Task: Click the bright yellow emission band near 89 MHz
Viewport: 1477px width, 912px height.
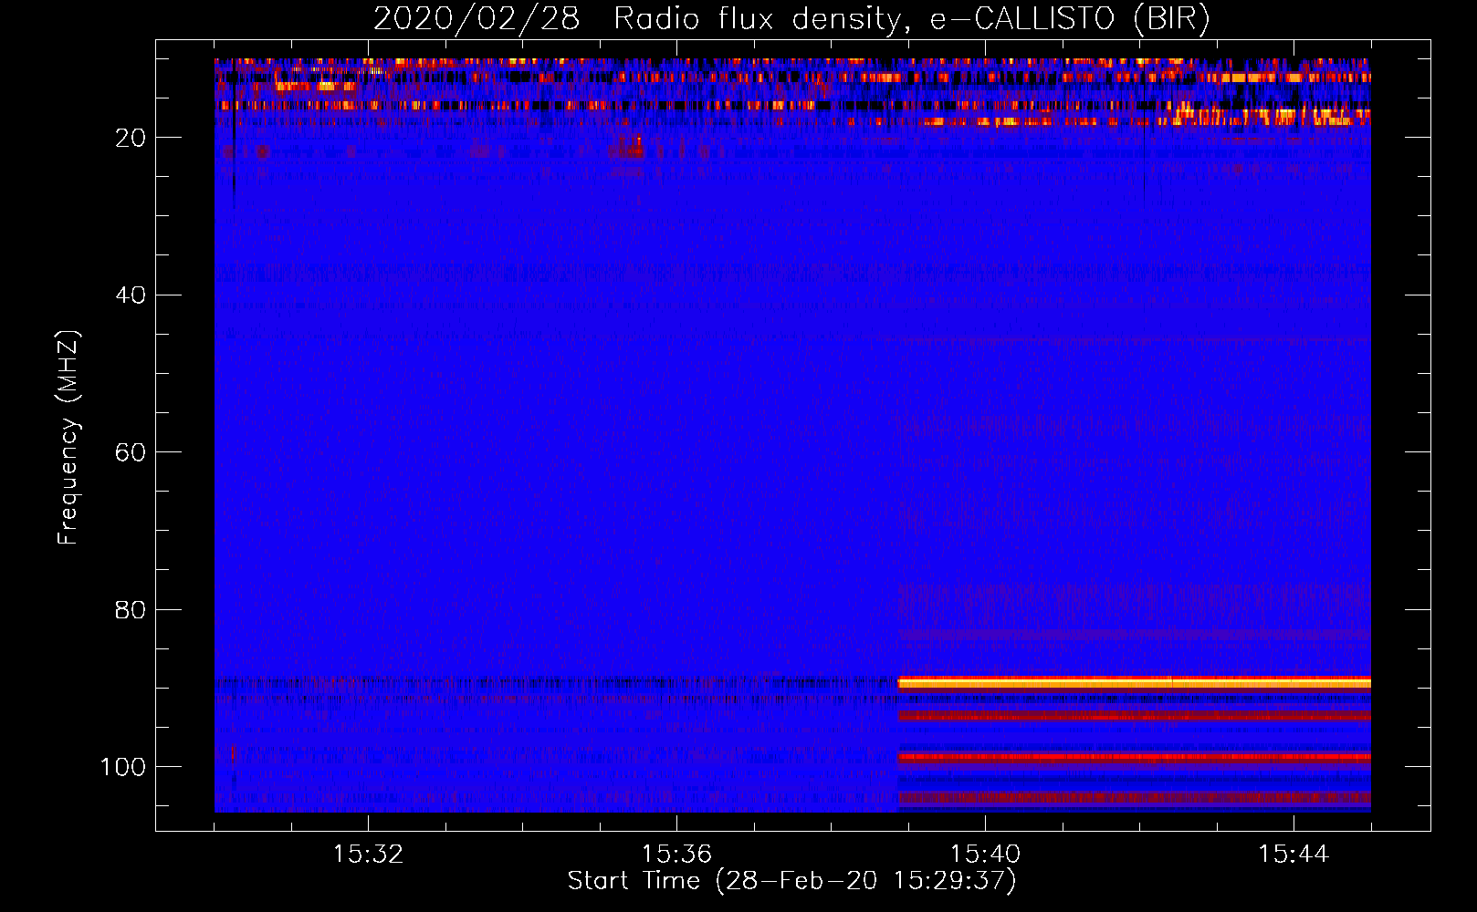Action: pos(1135,682)
